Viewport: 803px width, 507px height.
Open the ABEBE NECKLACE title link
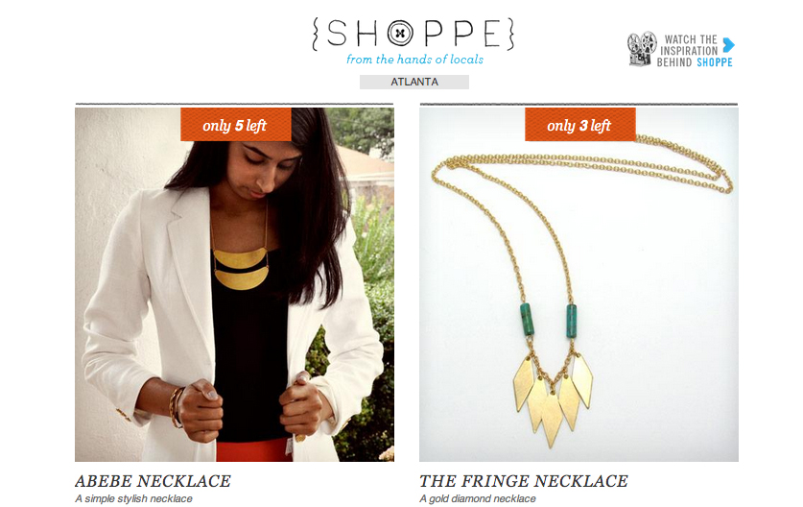[153, 481]
